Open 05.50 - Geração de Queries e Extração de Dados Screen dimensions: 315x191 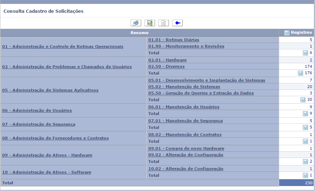pos(201,93)
